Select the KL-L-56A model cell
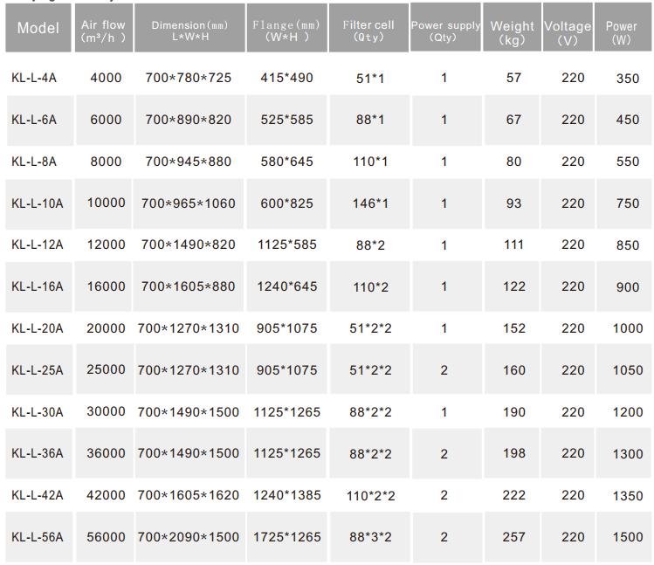This screenshot has width=654, height=565. click(x=38, y=538)
